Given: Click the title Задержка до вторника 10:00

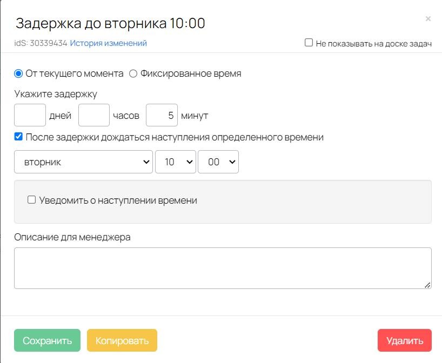Looking at the screenshot, I should coord(110,24).
